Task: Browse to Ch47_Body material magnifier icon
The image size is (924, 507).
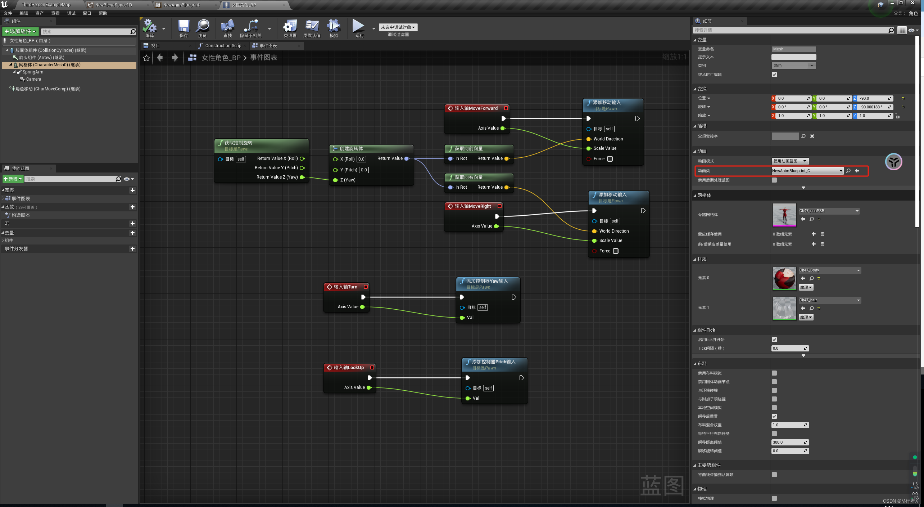Action: [x=812, y=278]
